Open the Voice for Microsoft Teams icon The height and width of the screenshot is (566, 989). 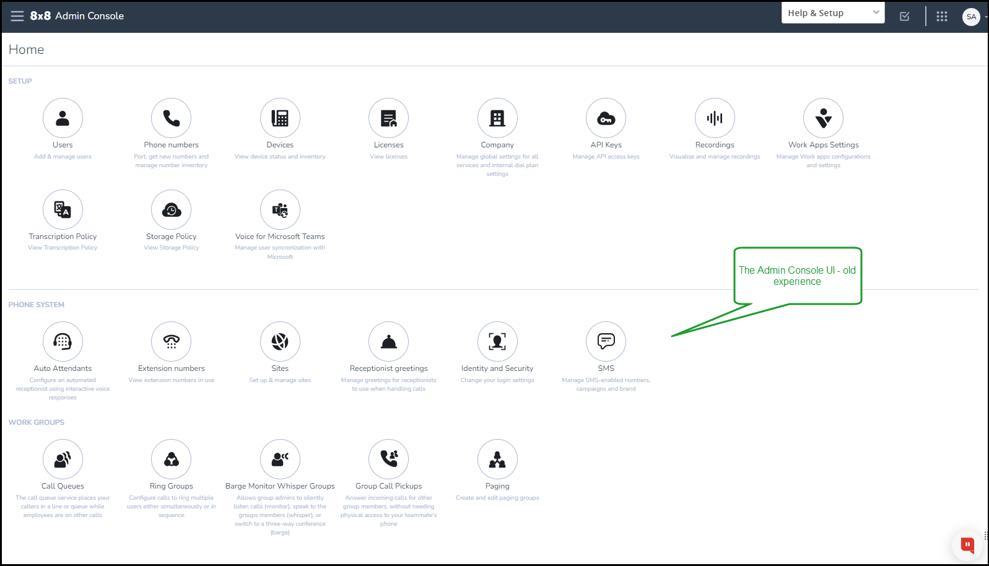point(280,209)
